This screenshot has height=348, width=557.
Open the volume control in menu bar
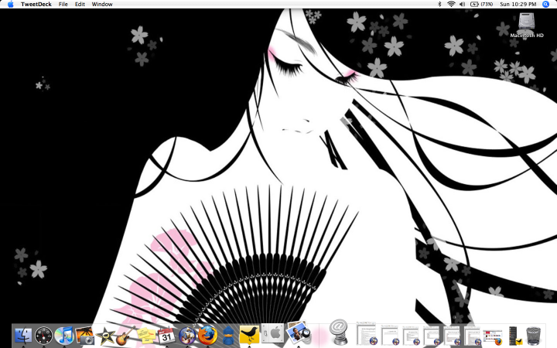[462, 5]
